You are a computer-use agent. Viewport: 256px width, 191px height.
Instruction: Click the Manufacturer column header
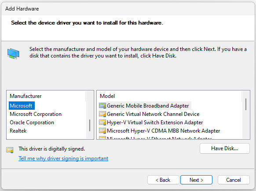(46, 96)
